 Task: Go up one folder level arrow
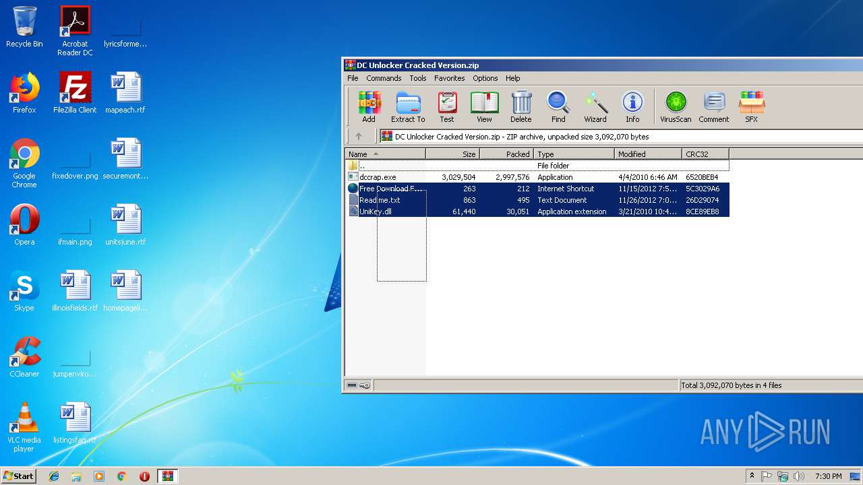point(359,136)
